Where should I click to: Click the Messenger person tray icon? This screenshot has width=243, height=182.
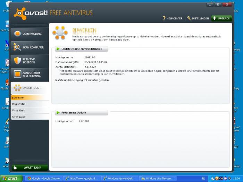pos(213,179)
